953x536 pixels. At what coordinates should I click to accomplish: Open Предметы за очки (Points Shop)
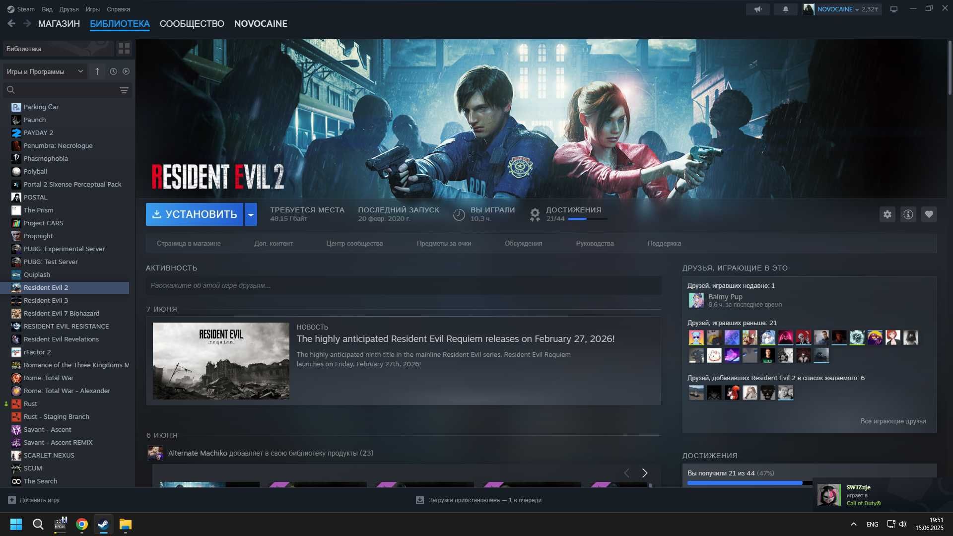(444, 243)
